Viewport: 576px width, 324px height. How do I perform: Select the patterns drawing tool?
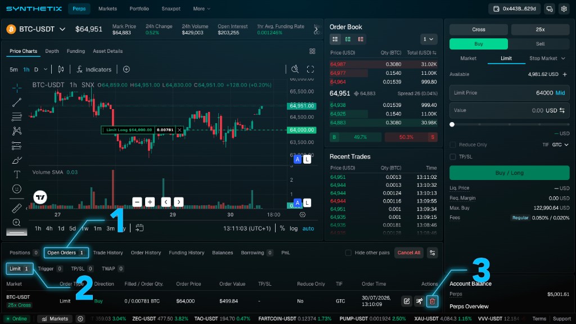point(16,131)
